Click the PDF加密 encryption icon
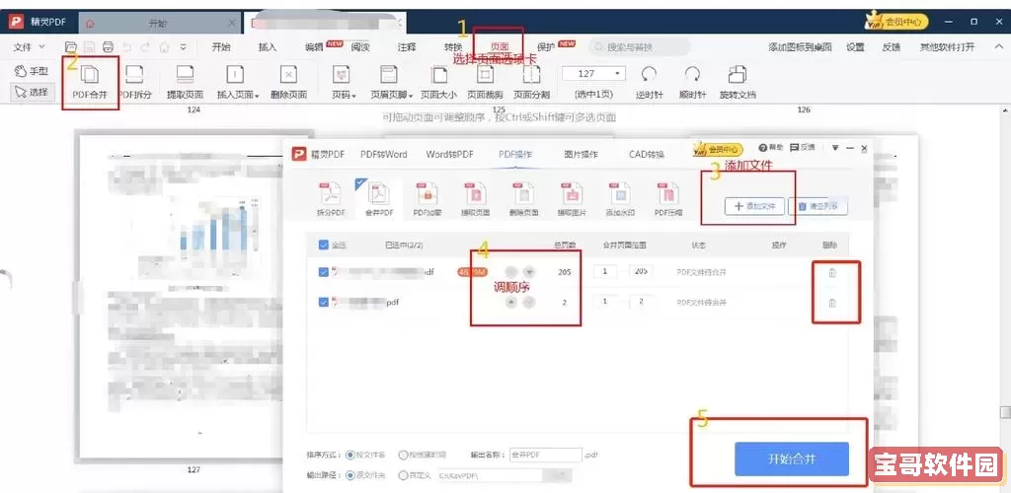1011x493 pixels. [x=427, y=193]
